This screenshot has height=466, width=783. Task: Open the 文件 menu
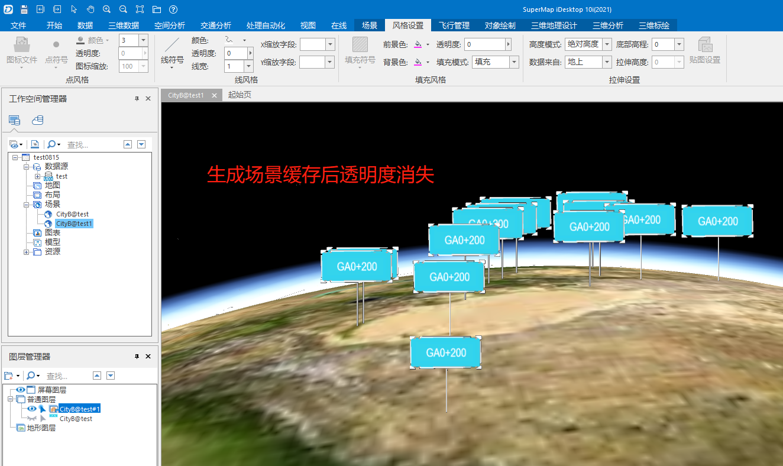tap(18, 25)
